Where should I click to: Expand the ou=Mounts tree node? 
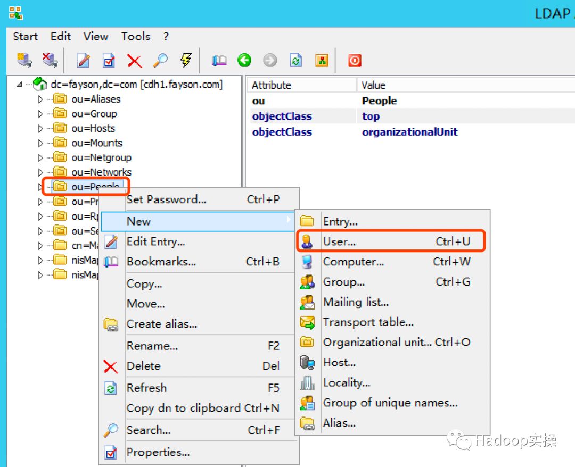pos(40,143)
